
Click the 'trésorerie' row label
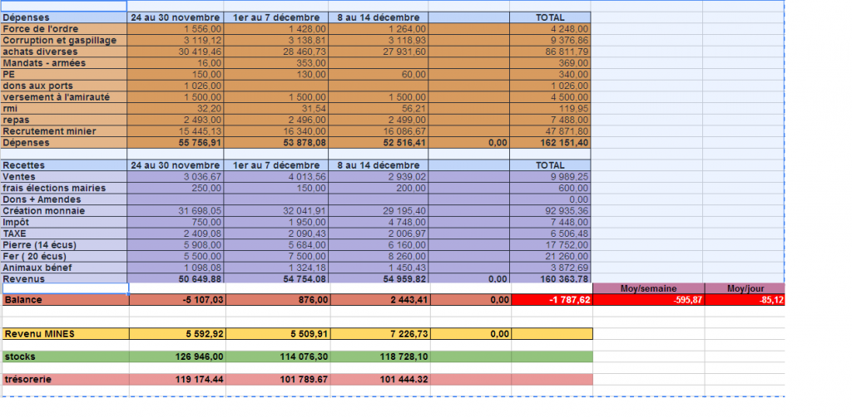(65, 380)
